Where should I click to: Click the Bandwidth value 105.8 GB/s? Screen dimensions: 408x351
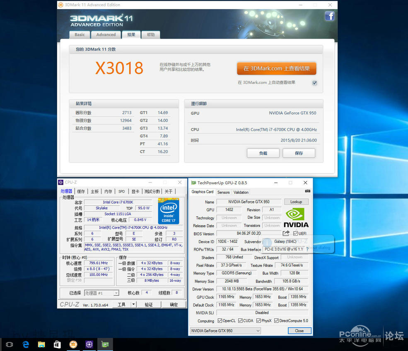coord(291,281)
